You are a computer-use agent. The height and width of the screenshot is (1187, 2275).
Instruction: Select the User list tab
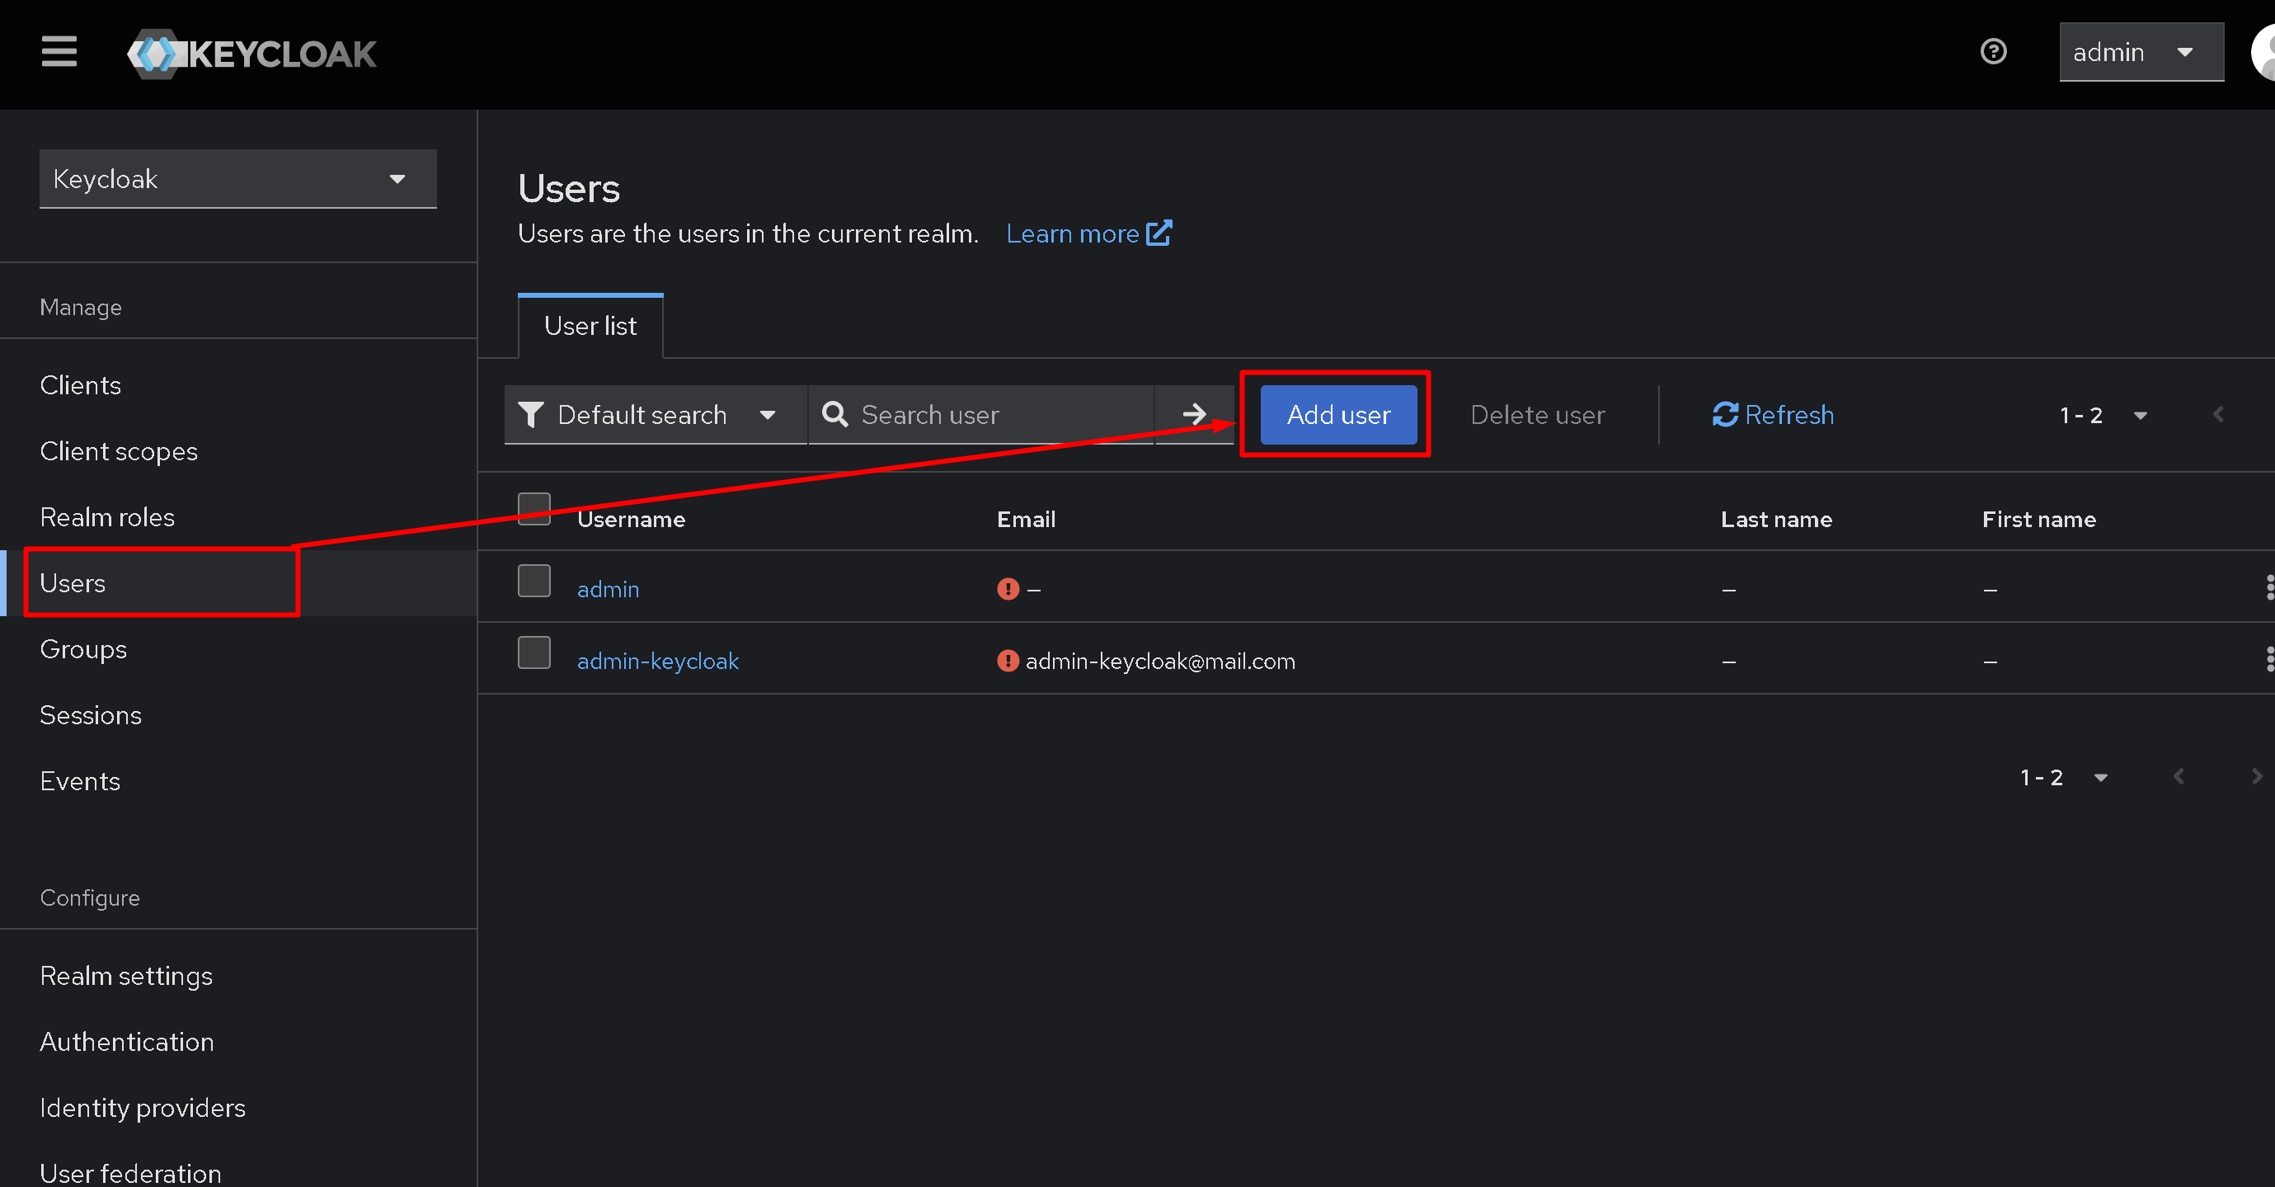tap(590, 326)
